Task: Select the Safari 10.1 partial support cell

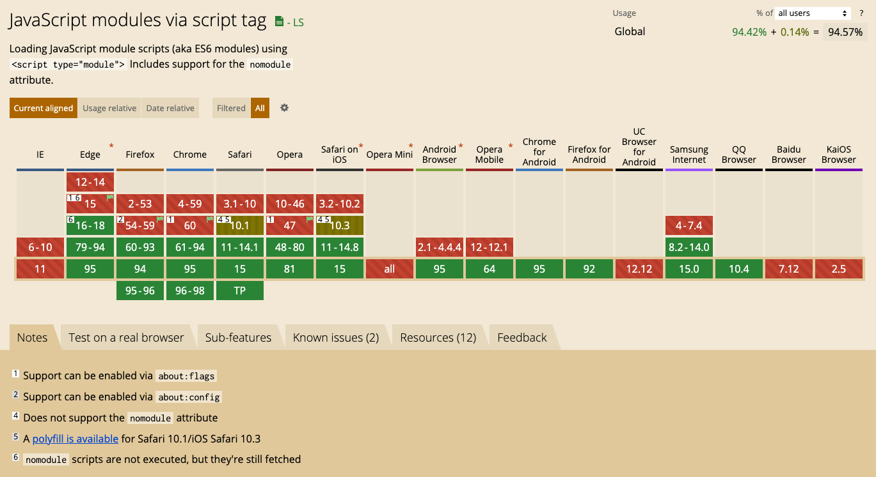Action: [x=240, y=225]
